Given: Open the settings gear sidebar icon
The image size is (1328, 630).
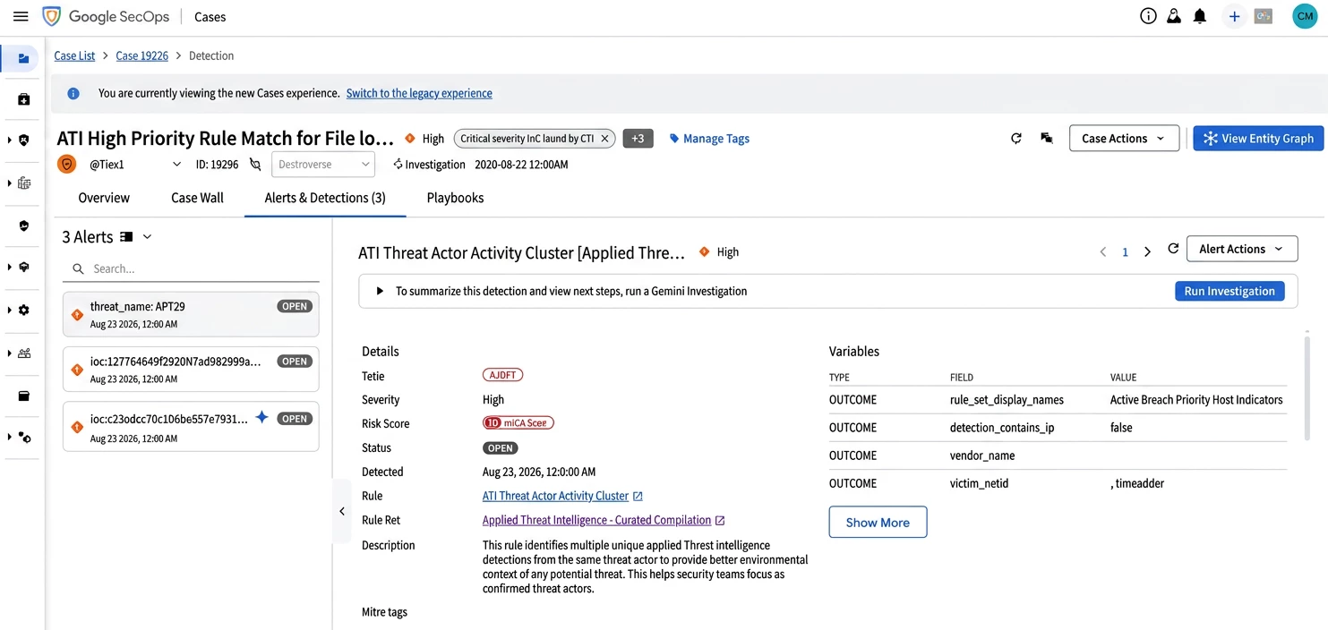Looking at the screenshot, I should (x=24, y=310).
